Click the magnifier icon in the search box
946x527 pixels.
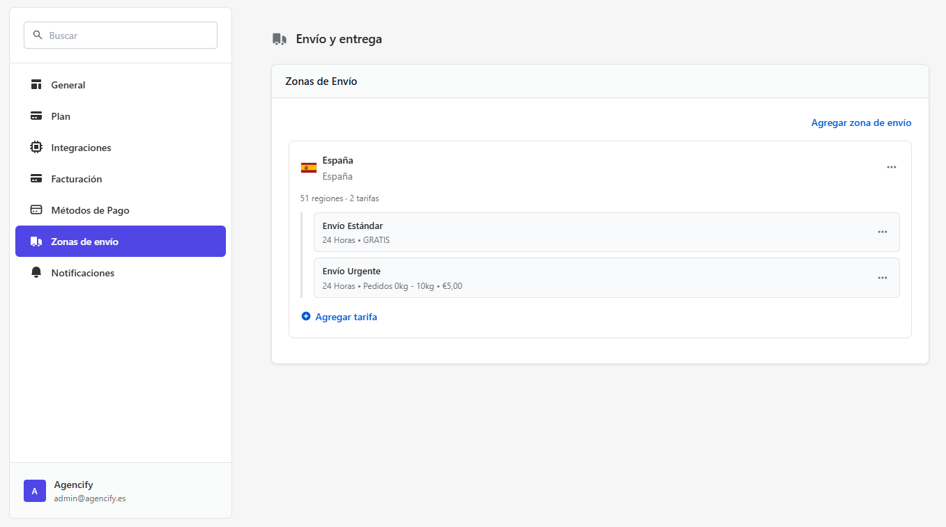click(x=38, y=35)
